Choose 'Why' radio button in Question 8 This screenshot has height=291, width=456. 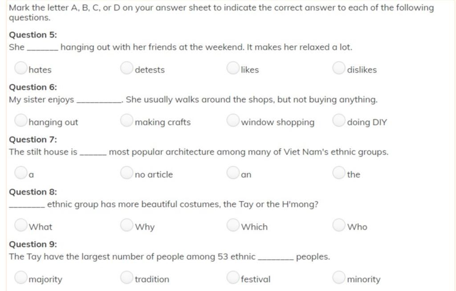[126, 225]
